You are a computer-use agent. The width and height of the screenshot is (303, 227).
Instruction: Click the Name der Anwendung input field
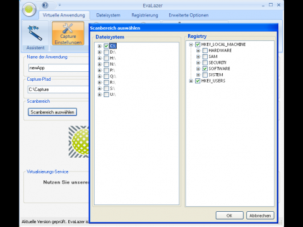click(x=58, y=68)
